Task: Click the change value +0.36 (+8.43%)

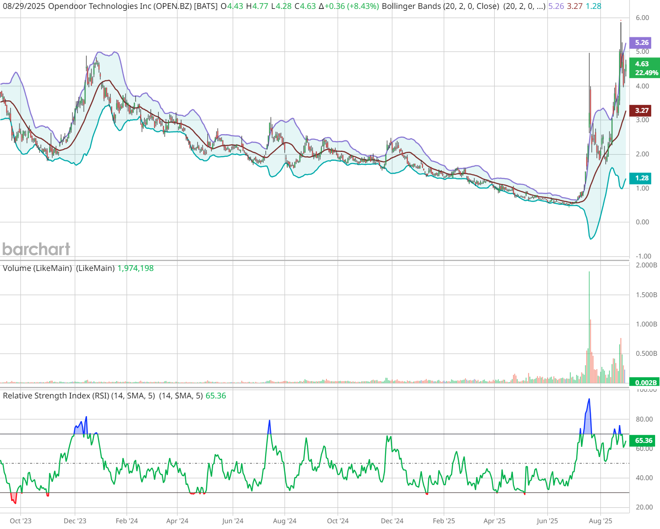Action: [x=353, y=6]
